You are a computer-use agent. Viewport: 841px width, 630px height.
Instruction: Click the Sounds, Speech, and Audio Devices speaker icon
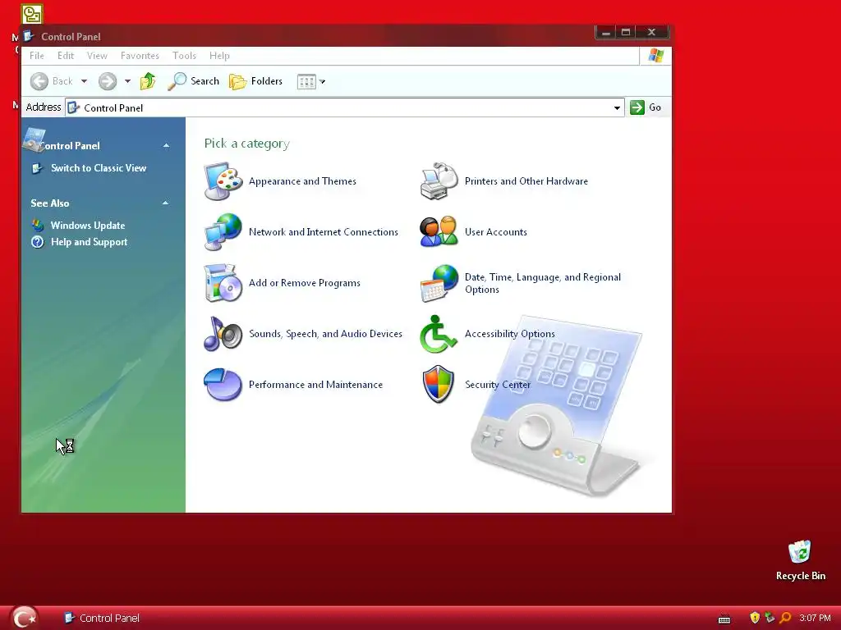[x=223, y=333]
